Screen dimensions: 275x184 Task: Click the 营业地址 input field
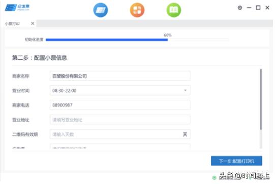[120, 120]
